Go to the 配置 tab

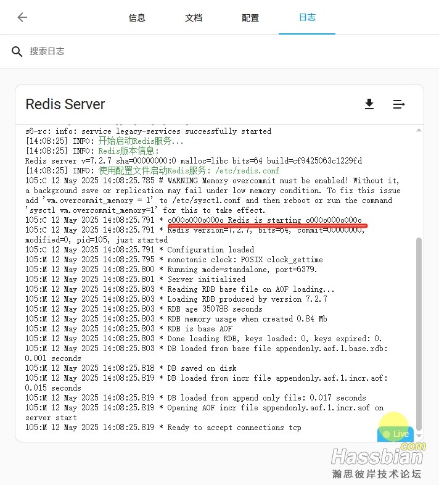point(250,18)
